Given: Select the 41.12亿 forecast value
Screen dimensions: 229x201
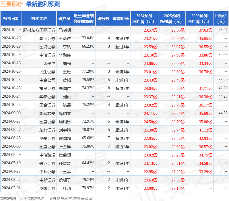Looking at the screenshot, I should (205, 130).
